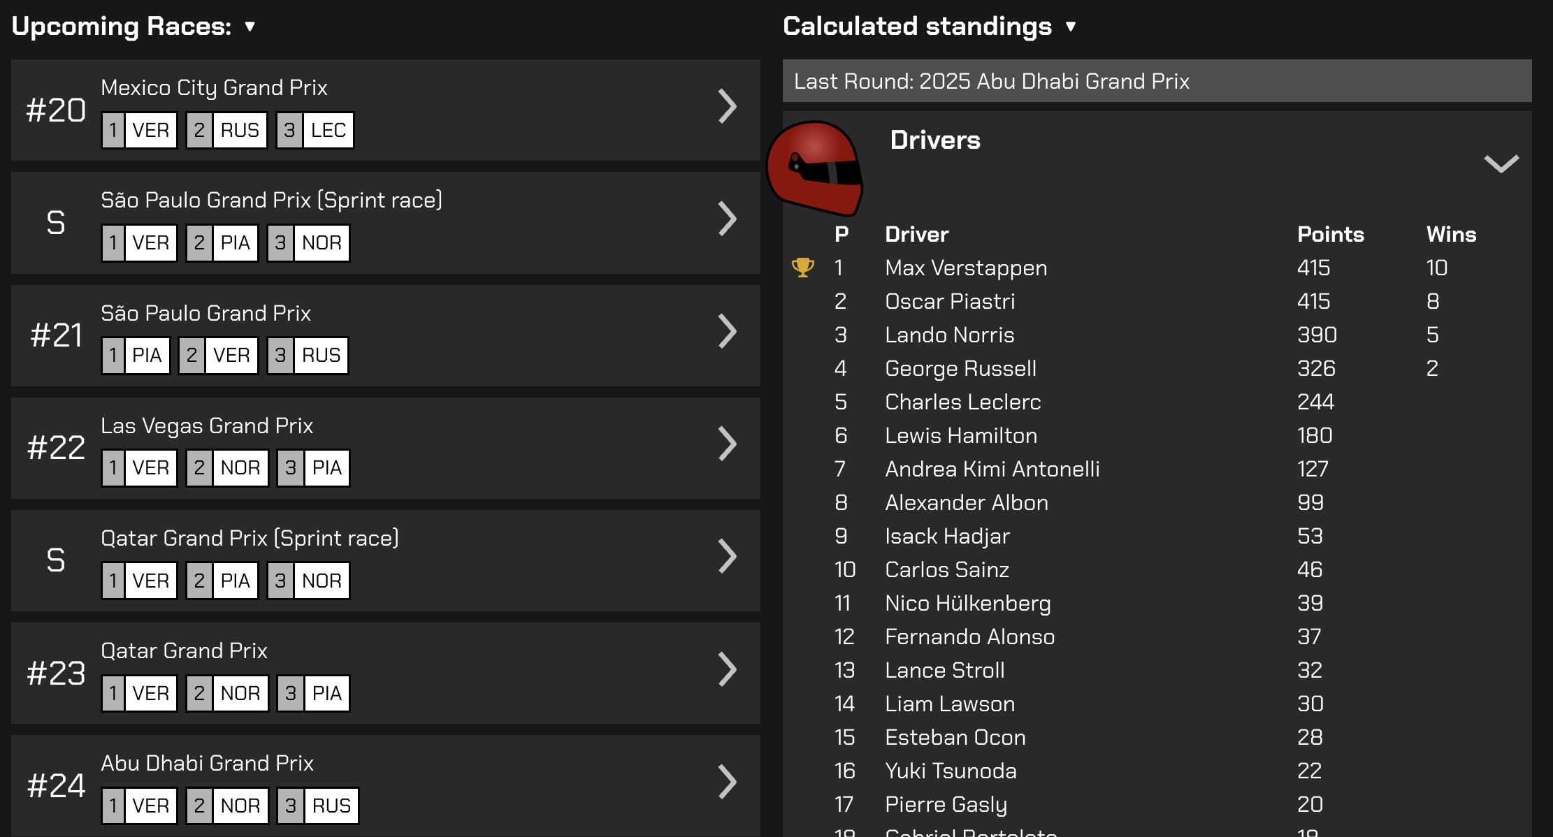
Task: Open Qatar Grand Prix #23 arrow
Action: (728, 669)
